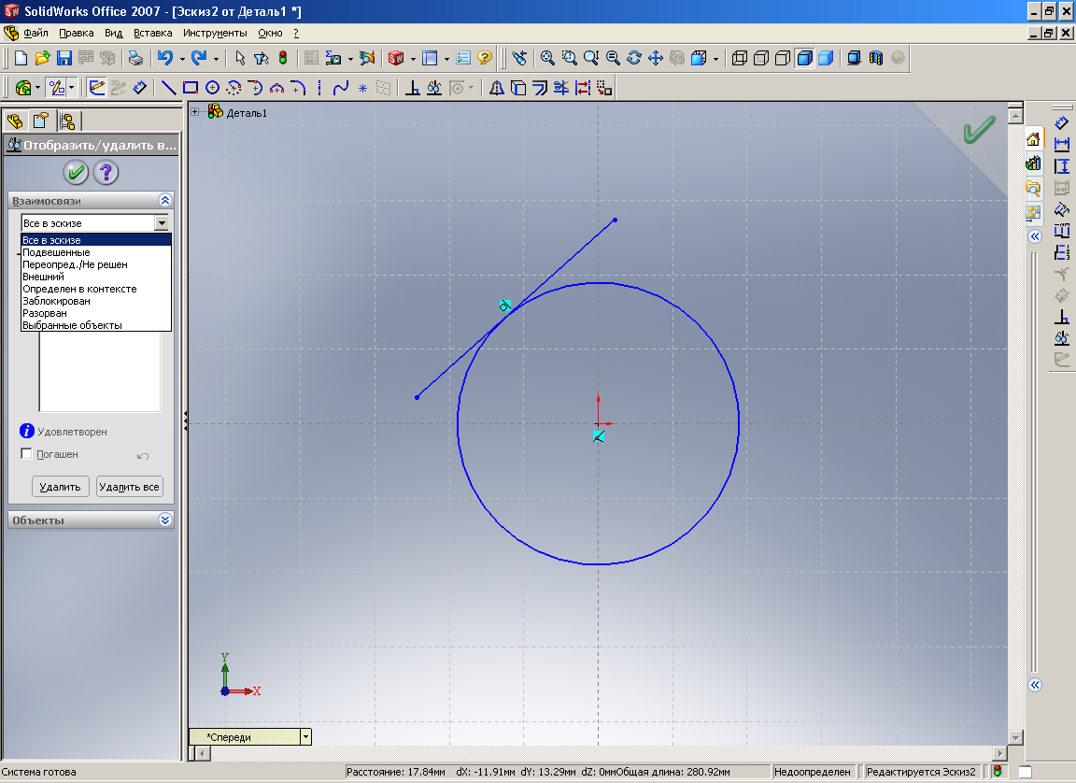1076x783 pixels.
Task: Activate the Pan view tool
Action: pyautogui.click(x=655, y=58)
